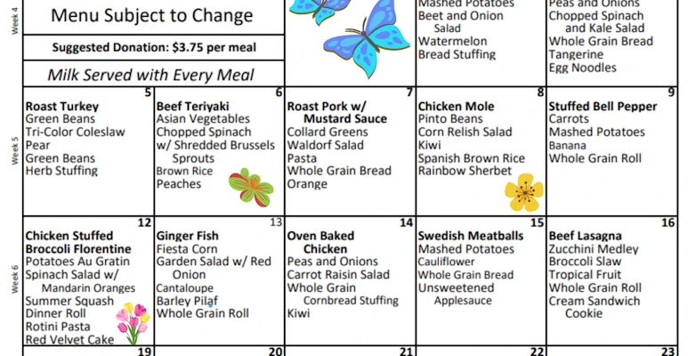
Task: Select the "Oven Baked Chicken" heading
Action: click(x=320, y=242)
